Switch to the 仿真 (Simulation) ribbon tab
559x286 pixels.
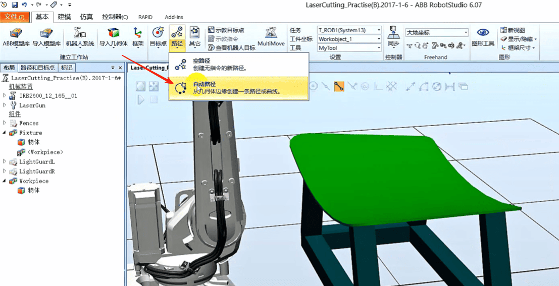click(86, 17)
